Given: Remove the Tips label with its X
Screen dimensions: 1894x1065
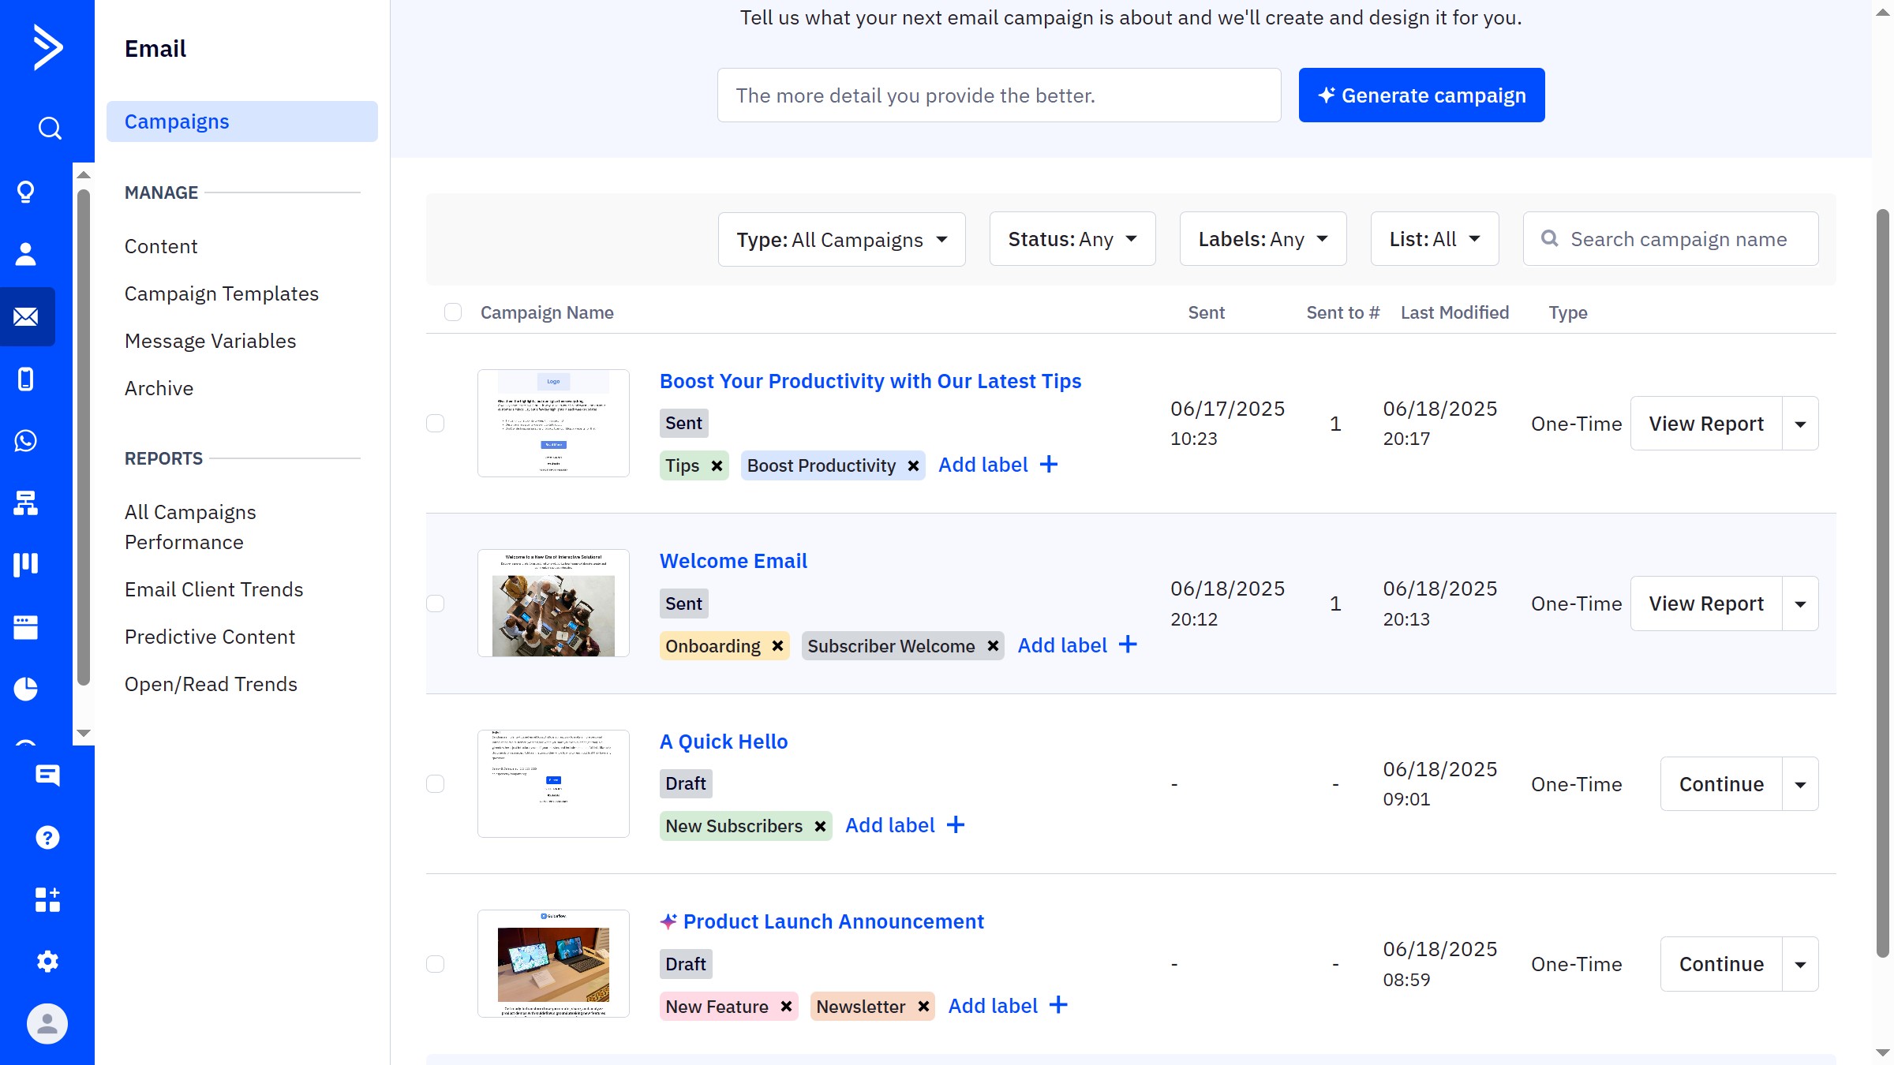Looking at the screenshot, I should [x=717, y=465].
